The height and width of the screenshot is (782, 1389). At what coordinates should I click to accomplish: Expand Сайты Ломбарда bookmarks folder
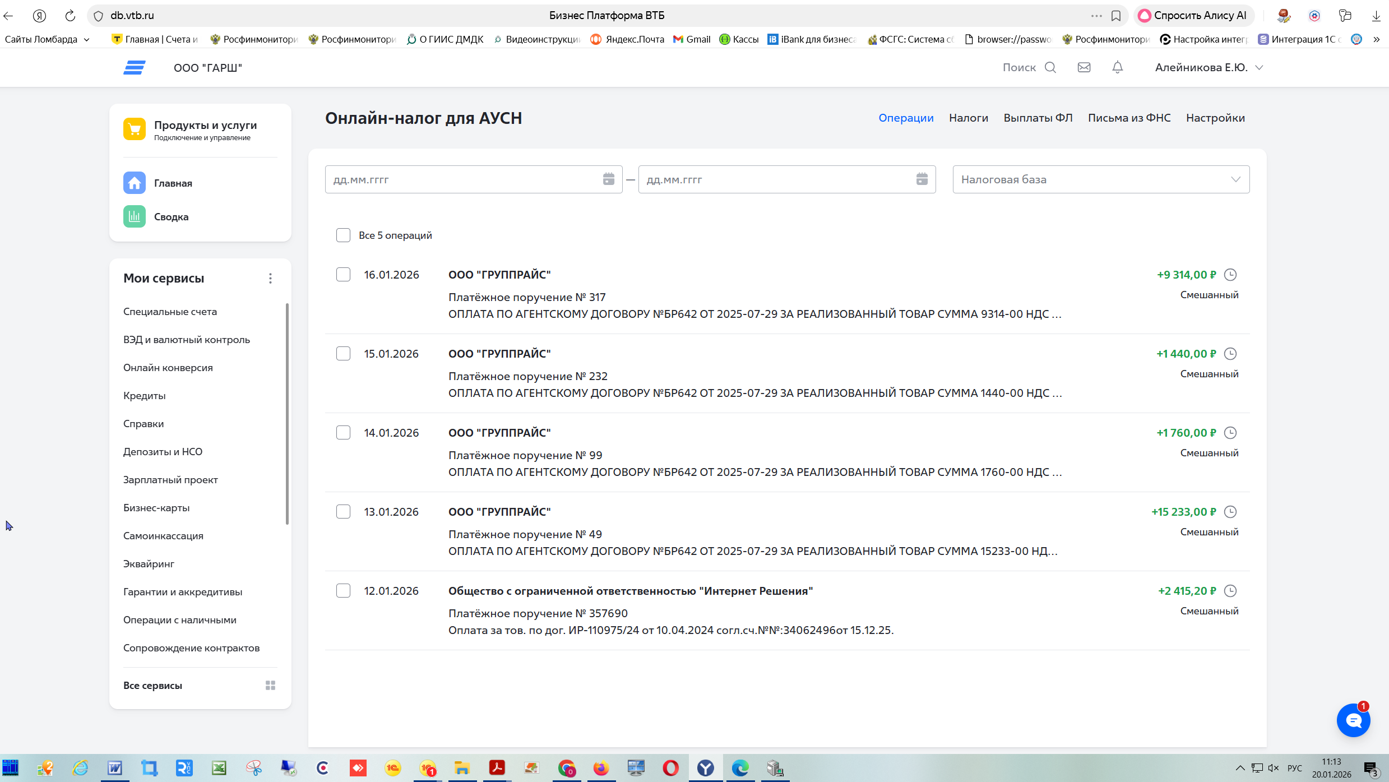47,39
